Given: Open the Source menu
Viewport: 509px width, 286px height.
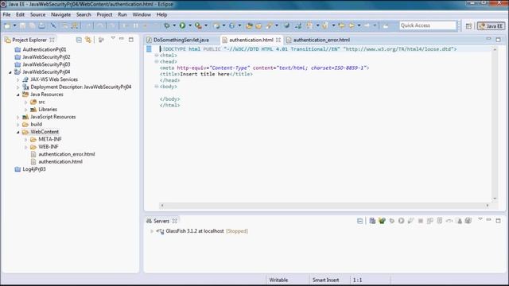Looking at the screenshot, I should click(x=37, y=14).
